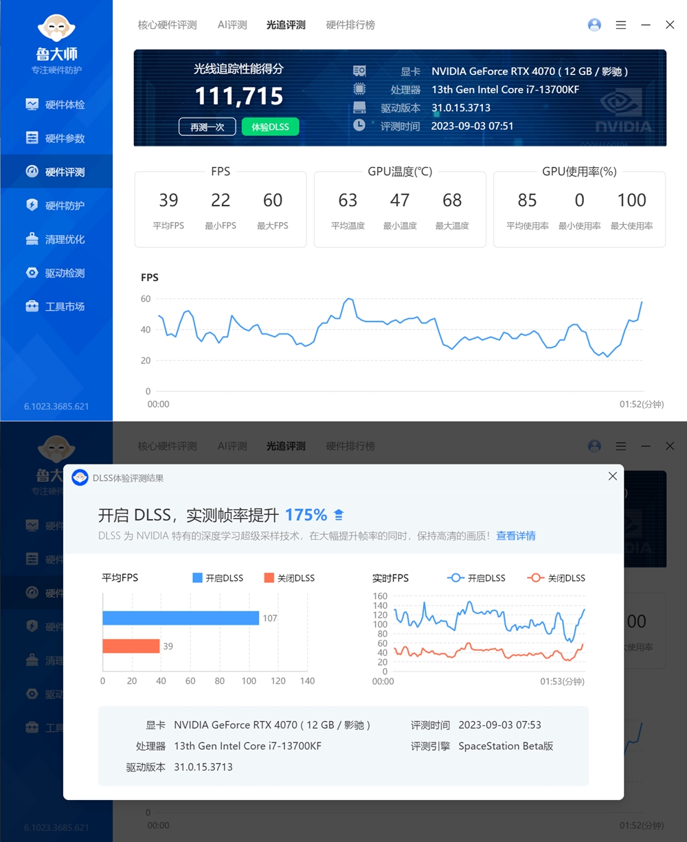This screenshot has height=842, width=687.
Task: Open 硬件排行榜 tab in the dimmed background window
Action: click(x=350, y=446)
